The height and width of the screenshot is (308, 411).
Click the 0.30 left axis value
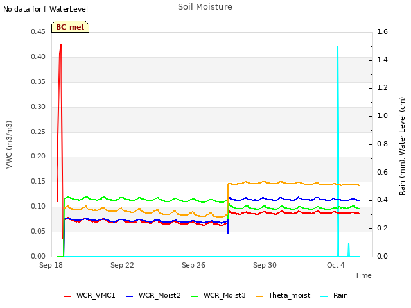(x=38, y=107)
